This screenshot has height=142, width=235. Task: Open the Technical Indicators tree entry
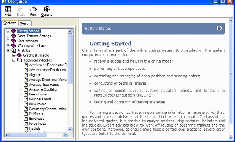(x=38, y=60)
